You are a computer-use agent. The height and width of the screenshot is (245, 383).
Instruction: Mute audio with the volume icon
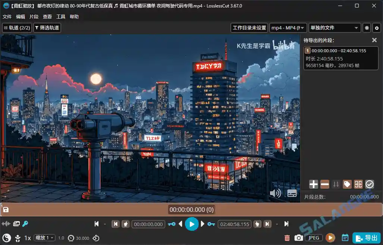click(x=275, y=193)
